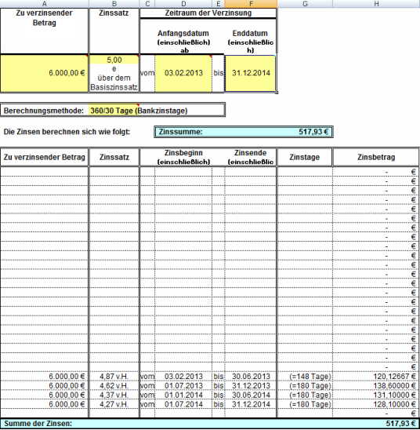Click the Berechnungsmethode label

[44, 111]
